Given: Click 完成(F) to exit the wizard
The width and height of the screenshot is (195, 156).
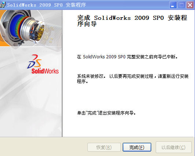Looking at the screenshot, I should [137, 148].
